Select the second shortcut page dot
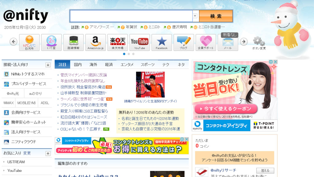The width and height of the screenshot is (314, 177). pos(129,54)
